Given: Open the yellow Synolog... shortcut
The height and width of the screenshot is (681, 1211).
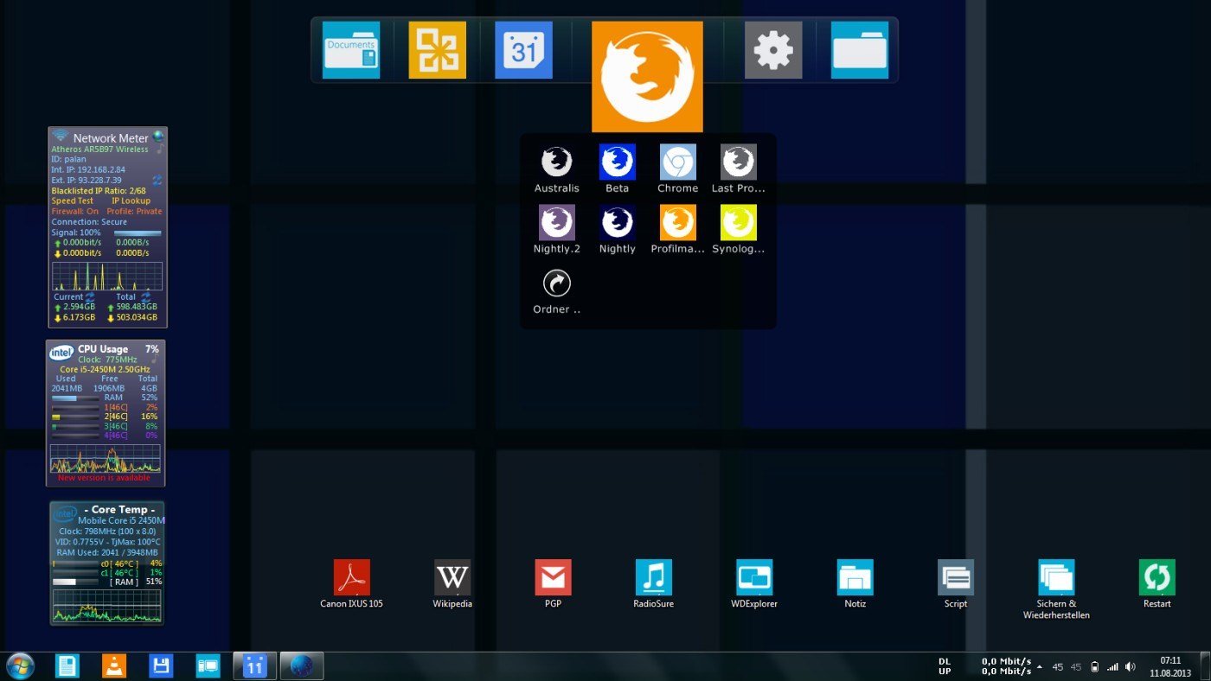Looking at the screenshot, I should tap(739, 230).
